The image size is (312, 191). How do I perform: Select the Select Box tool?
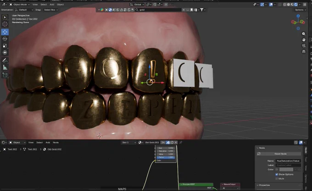coord(5,17)
